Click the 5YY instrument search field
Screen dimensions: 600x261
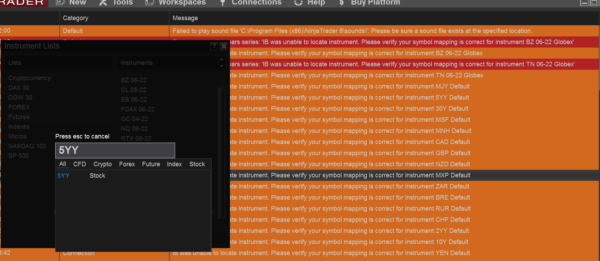pyautogui.click(x=115, y=150)
